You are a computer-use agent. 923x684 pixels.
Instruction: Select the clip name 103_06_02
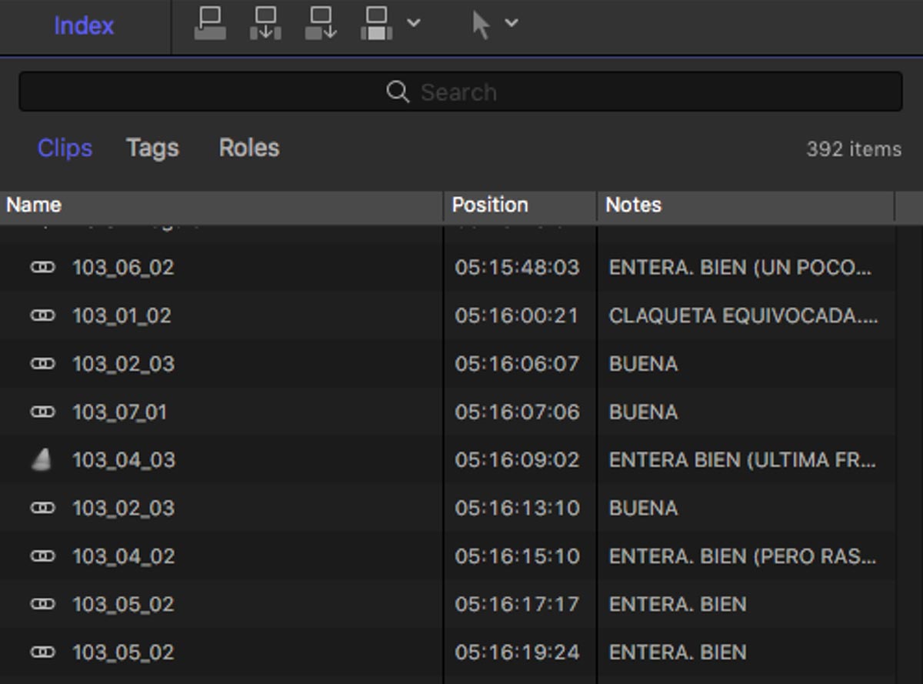[123, 267]
